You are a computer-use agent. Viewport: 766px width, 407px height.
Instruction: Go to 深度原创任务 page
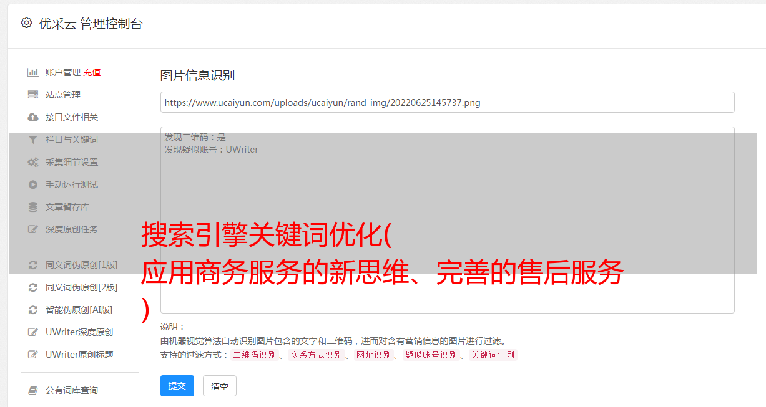[x=72, y=229]
